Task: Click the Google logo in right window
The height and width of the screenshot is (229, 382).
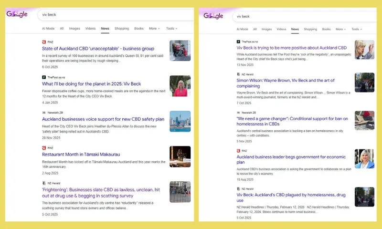Action: pyautogui.click(x=213, y=16)
